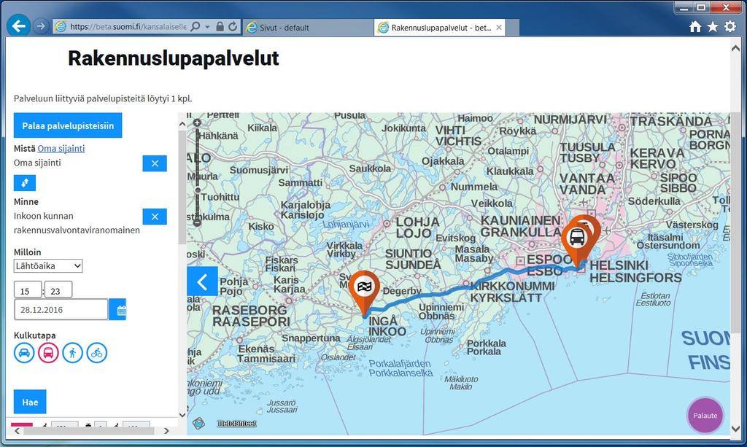Click the security lock icon
Image resolution: width=747 pixels, height=447 pixels.
220,27
